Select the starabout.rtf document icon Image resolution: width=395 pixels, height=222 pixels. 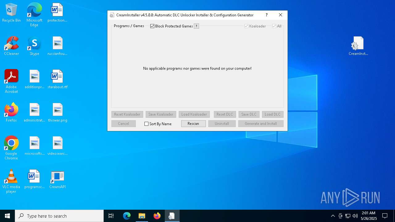pos(57,80)
